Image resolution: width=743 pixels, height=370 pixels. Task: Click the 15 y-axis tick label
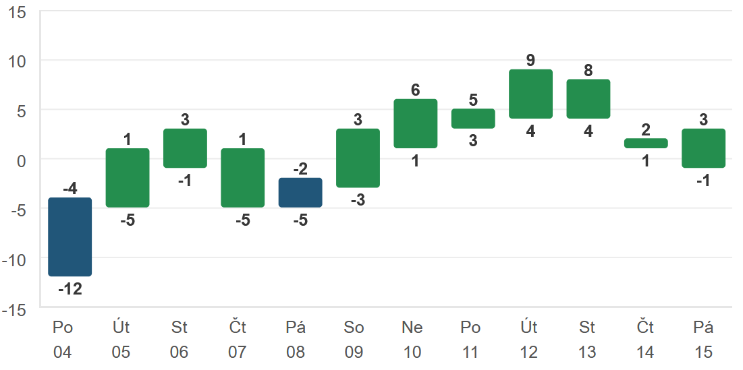click(17, 11)
